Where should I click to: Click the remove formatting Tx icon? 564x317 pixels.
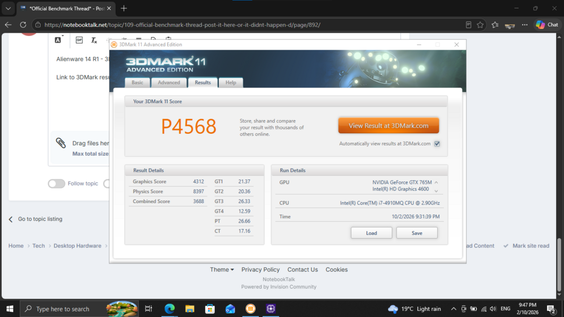(x=94, y=40)
